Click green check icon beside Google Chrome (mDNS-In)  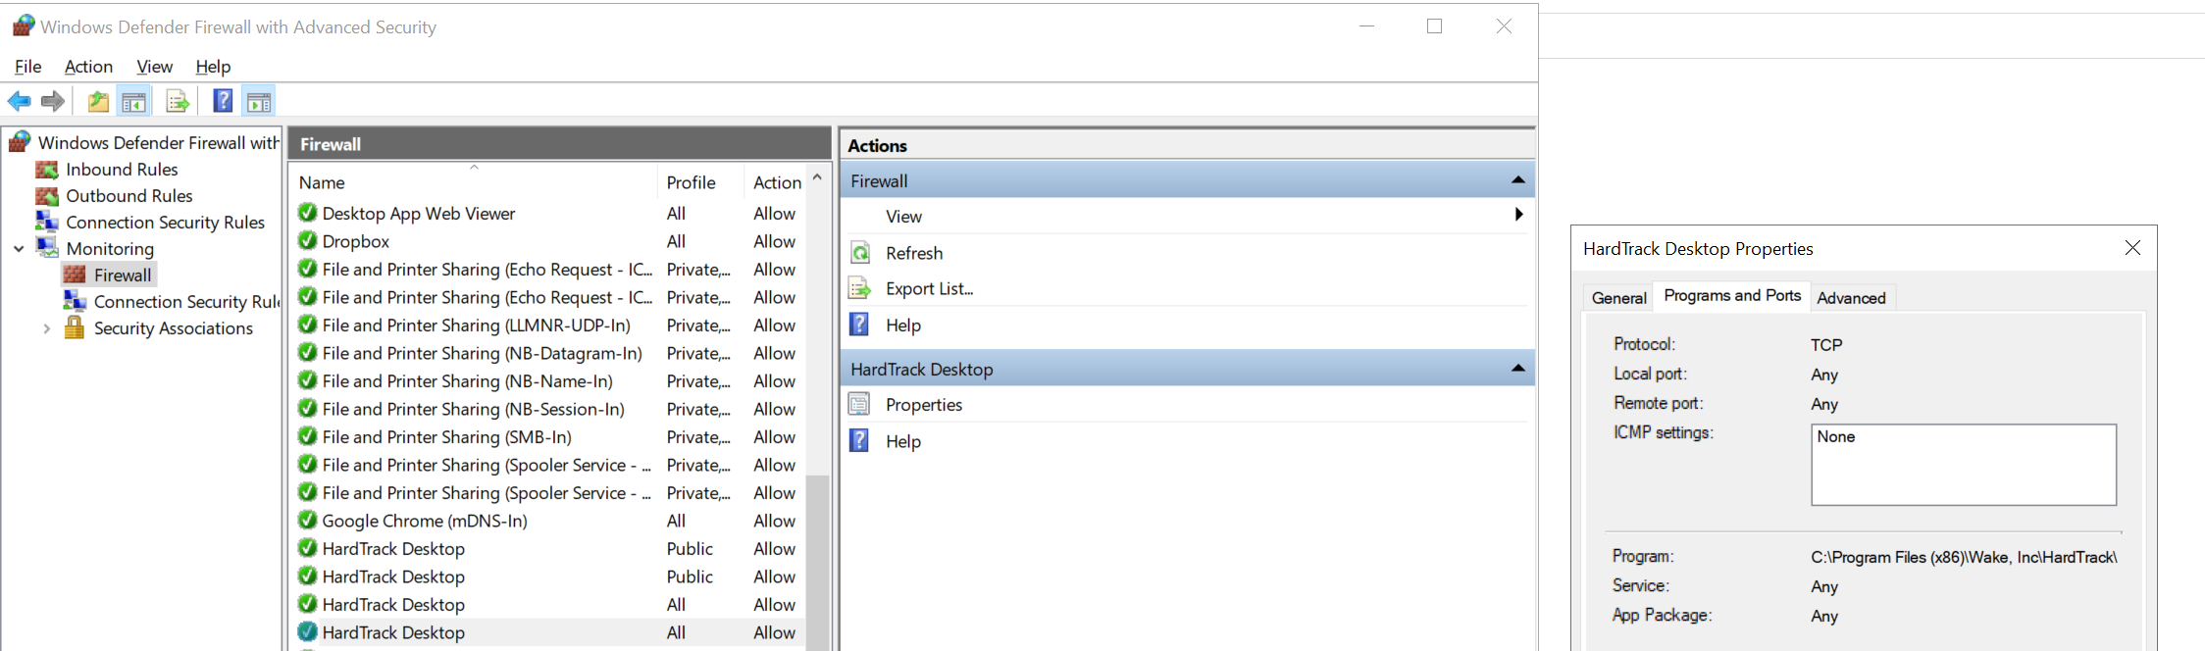[307, 520]
